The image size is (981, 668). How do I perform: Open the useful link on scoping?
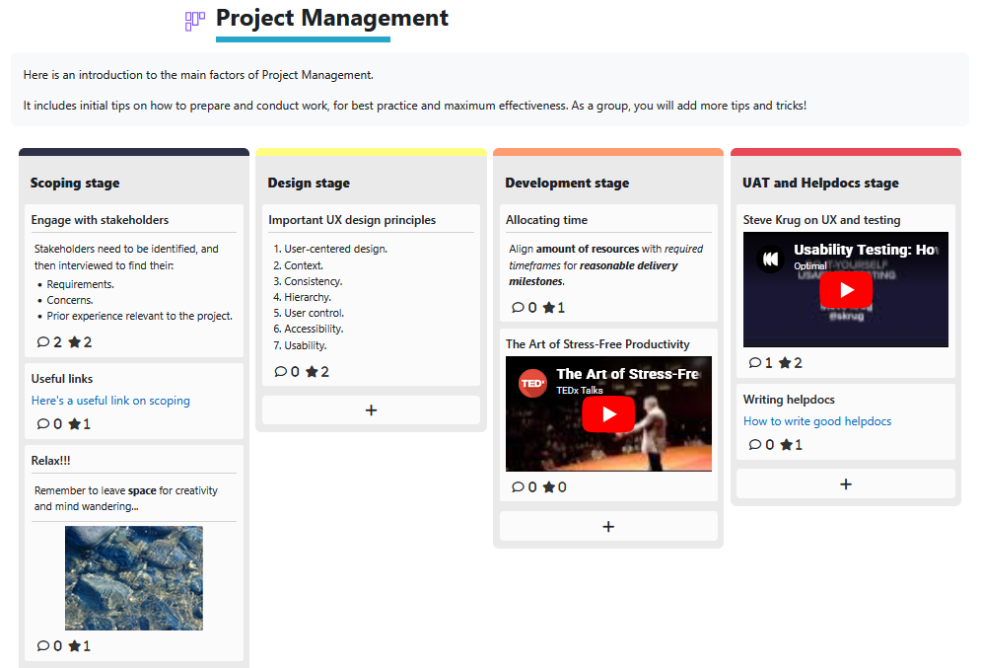[x=110, y=400]
